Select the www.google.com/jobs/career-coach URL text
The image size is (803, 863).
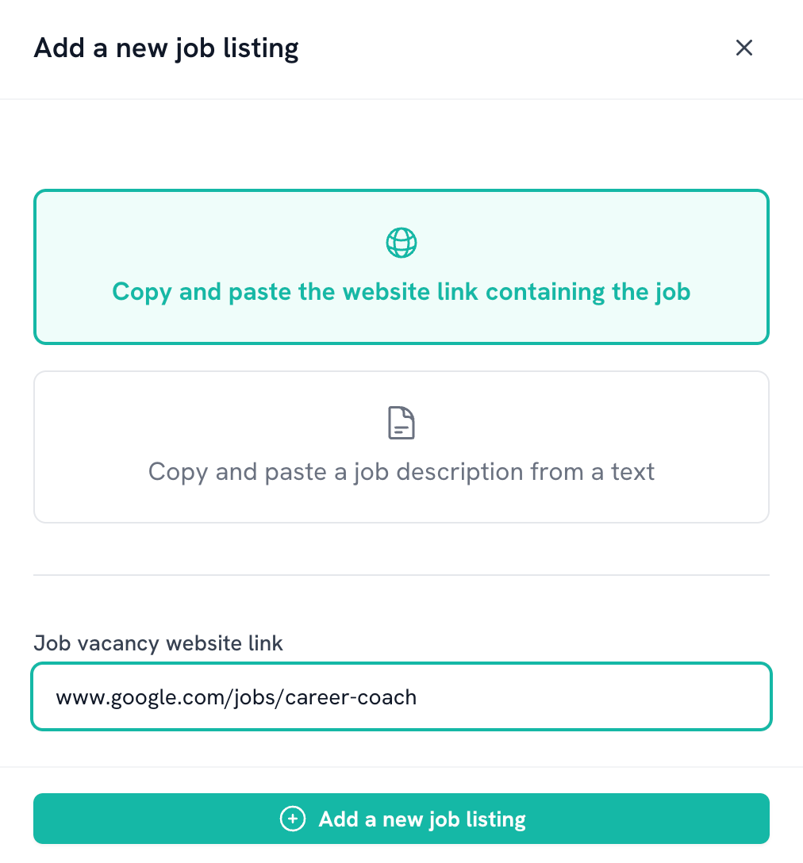(235, 696)
